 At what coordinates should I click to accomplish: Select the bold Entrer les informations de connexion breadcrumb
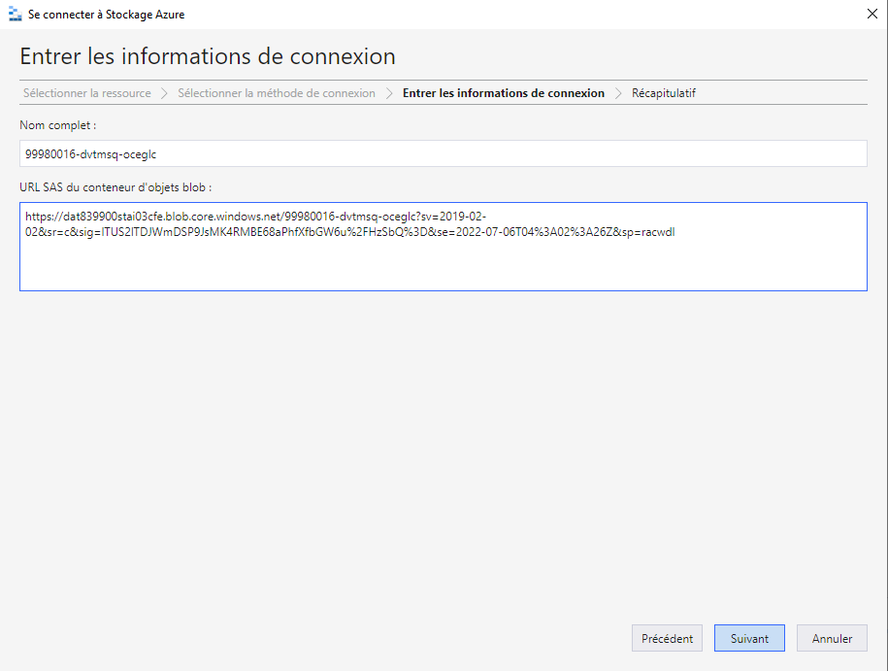pos(504,93)
